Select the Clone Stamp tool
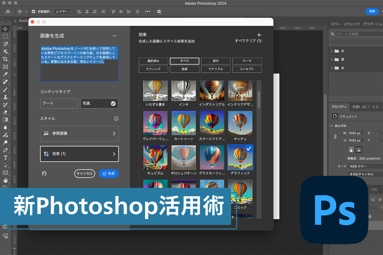This screenshot has height=255, width=383. pos(5,97)
